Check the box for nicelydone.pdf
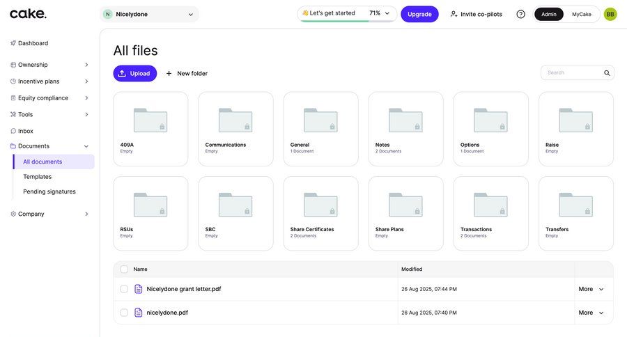627x337 pixels. [124, 313]
